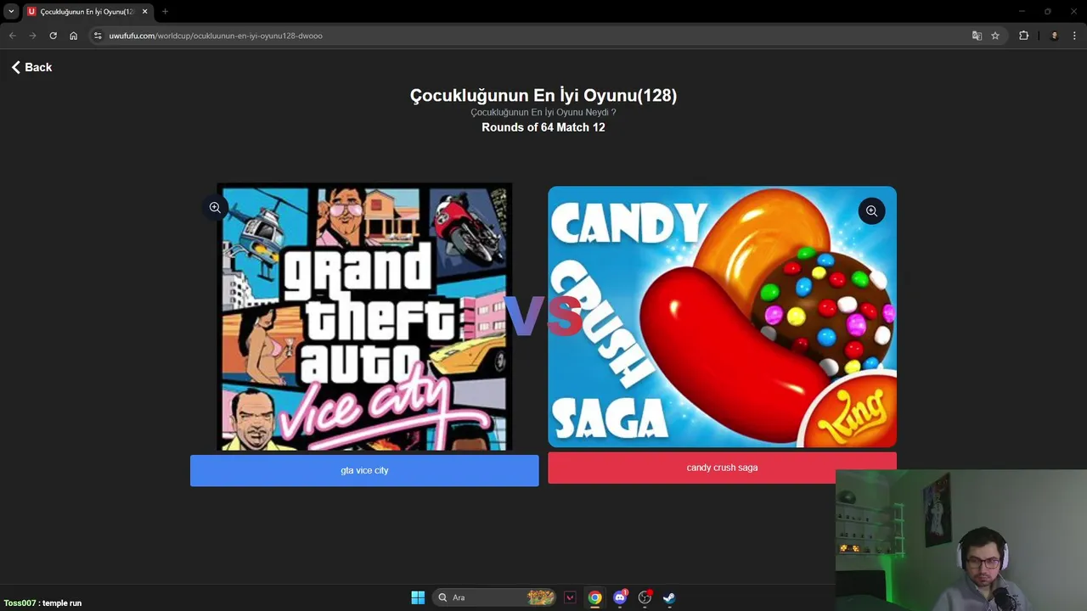Open the Windows Start menu
Image resolution: width=1087 pixels, height=611 pixels.
coord(418,597)
